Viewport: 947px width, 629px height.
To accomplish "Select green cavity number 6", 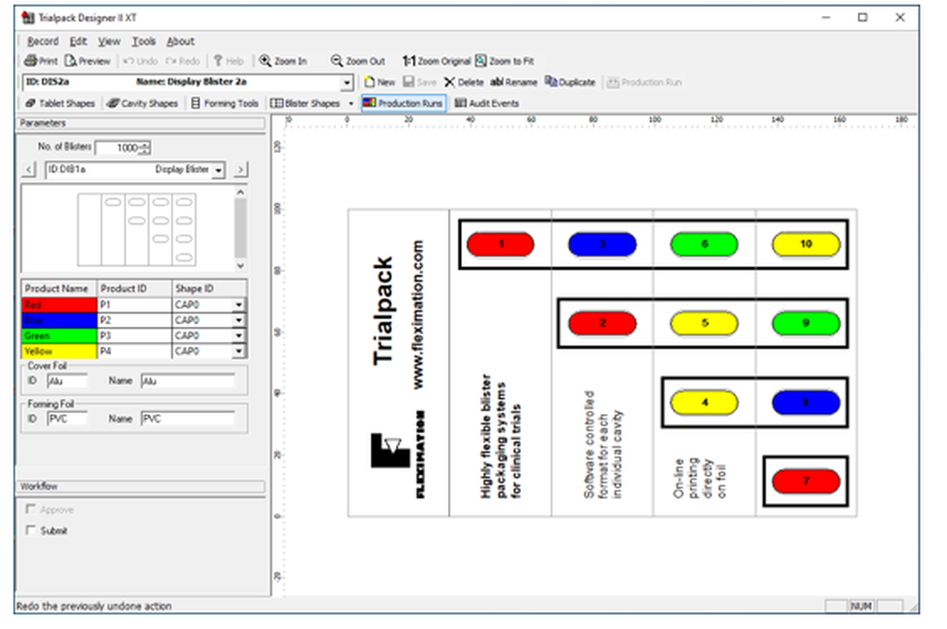I will pos(705,244).
